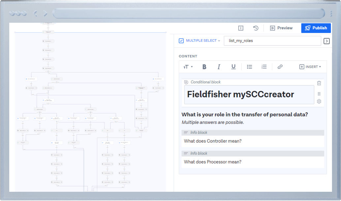Click the role in transfer question text

point(245,115)
